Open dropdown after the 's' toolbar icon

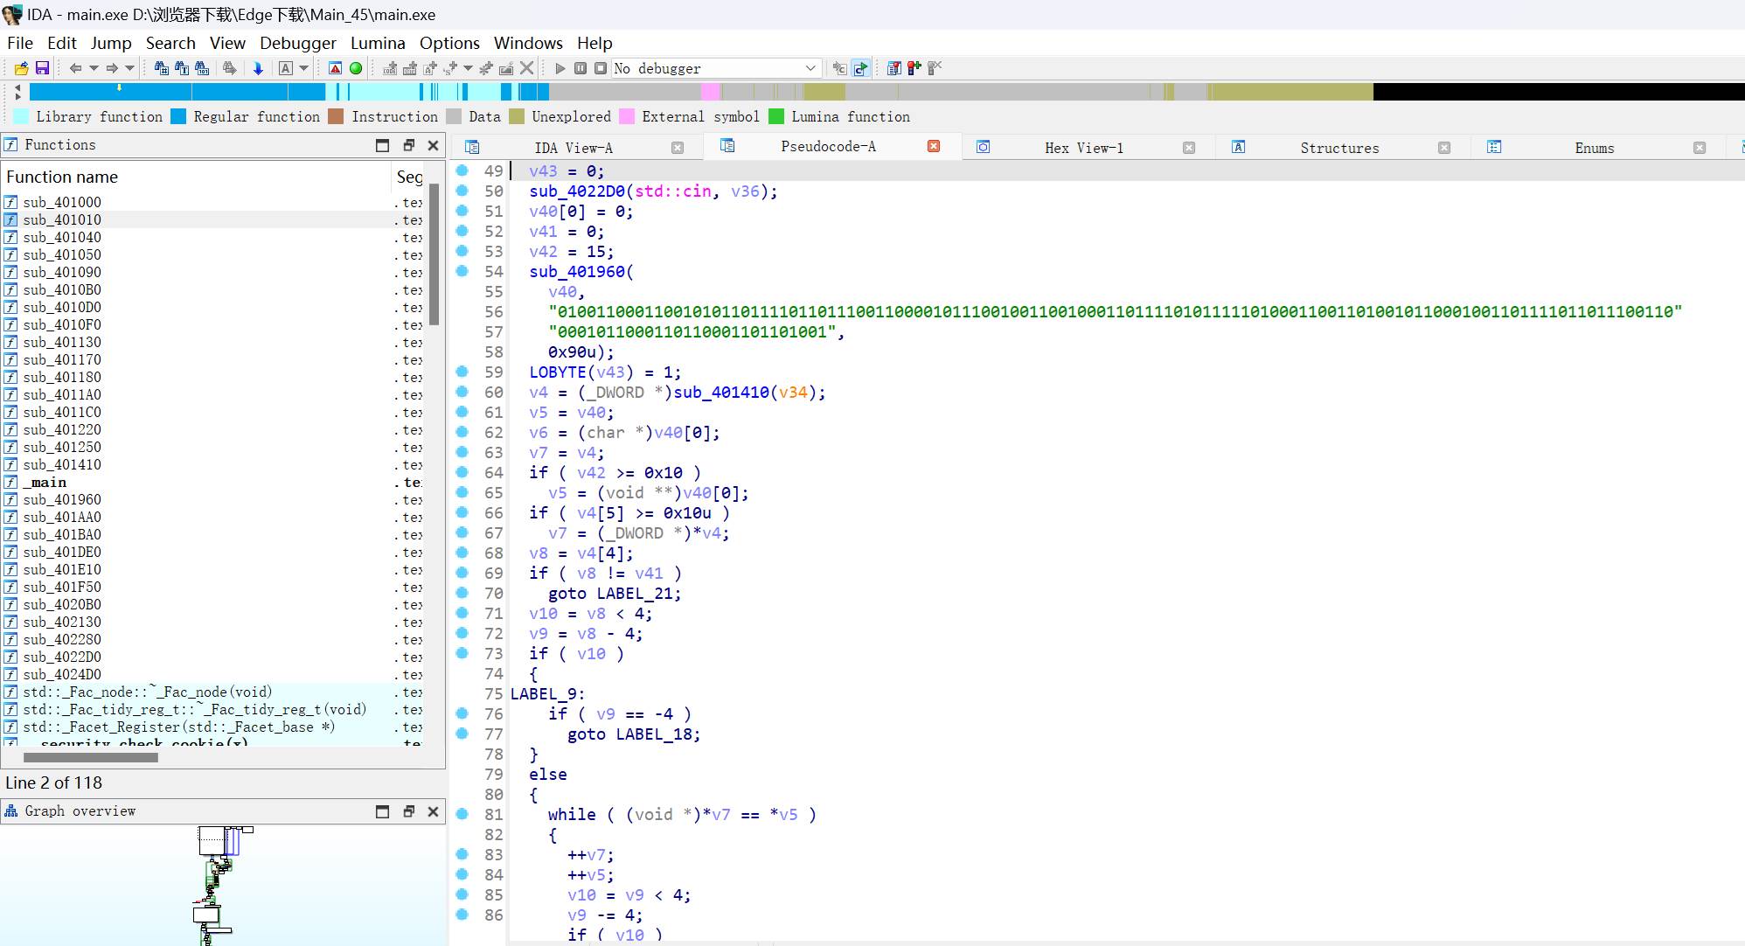(x=469, y=68)
